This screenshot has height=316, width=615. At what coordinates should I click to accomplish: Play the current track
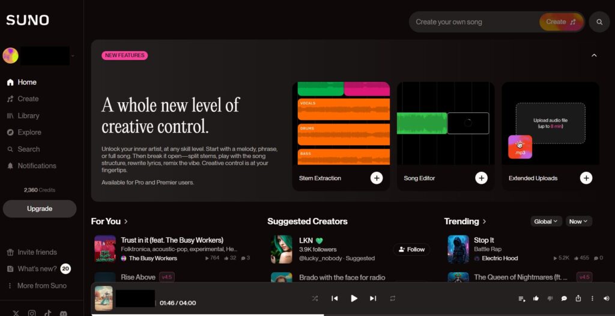(354, 299)
